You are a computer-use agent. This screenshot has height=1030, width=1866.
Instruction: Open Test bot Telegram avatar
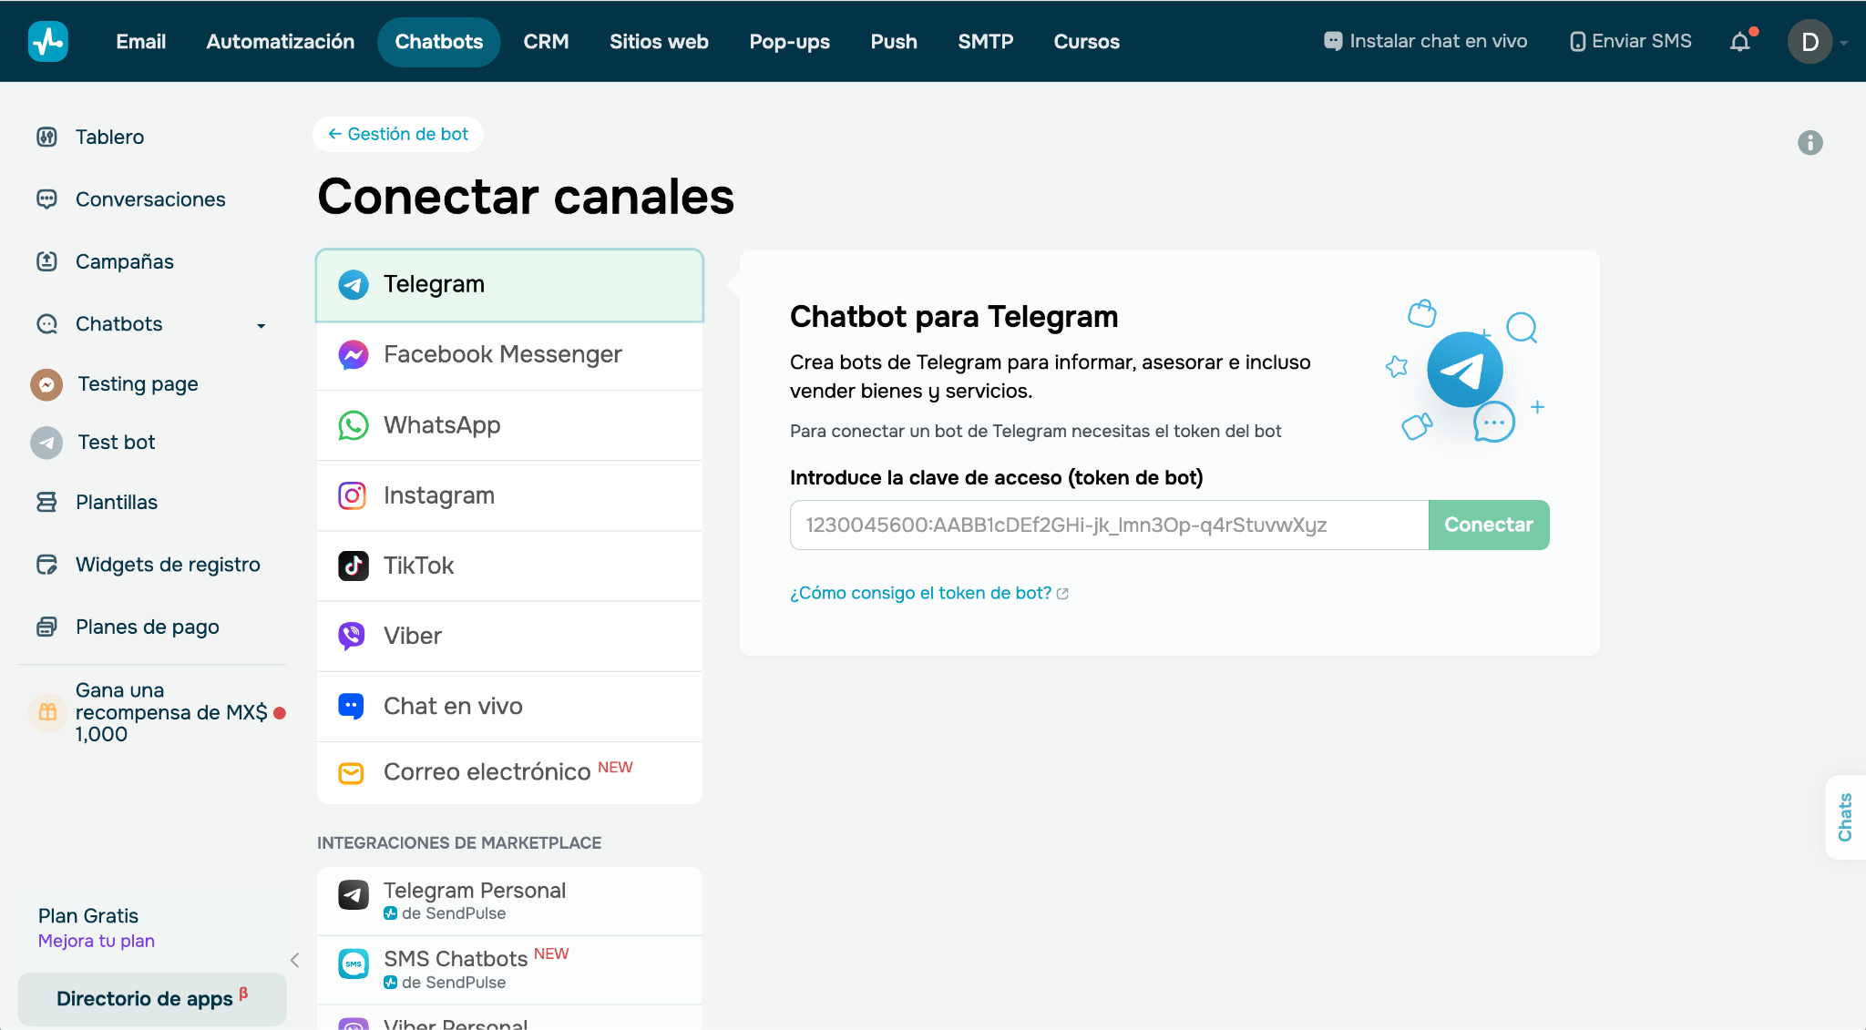tap(46, 443)
